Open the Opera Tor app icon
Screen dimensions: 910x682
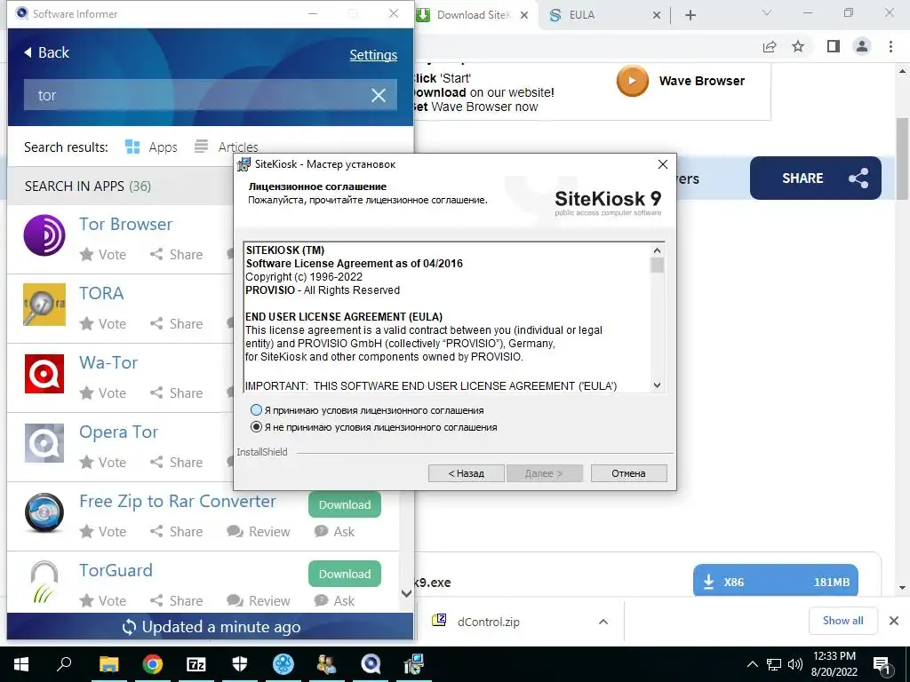(x=44, y=443)
